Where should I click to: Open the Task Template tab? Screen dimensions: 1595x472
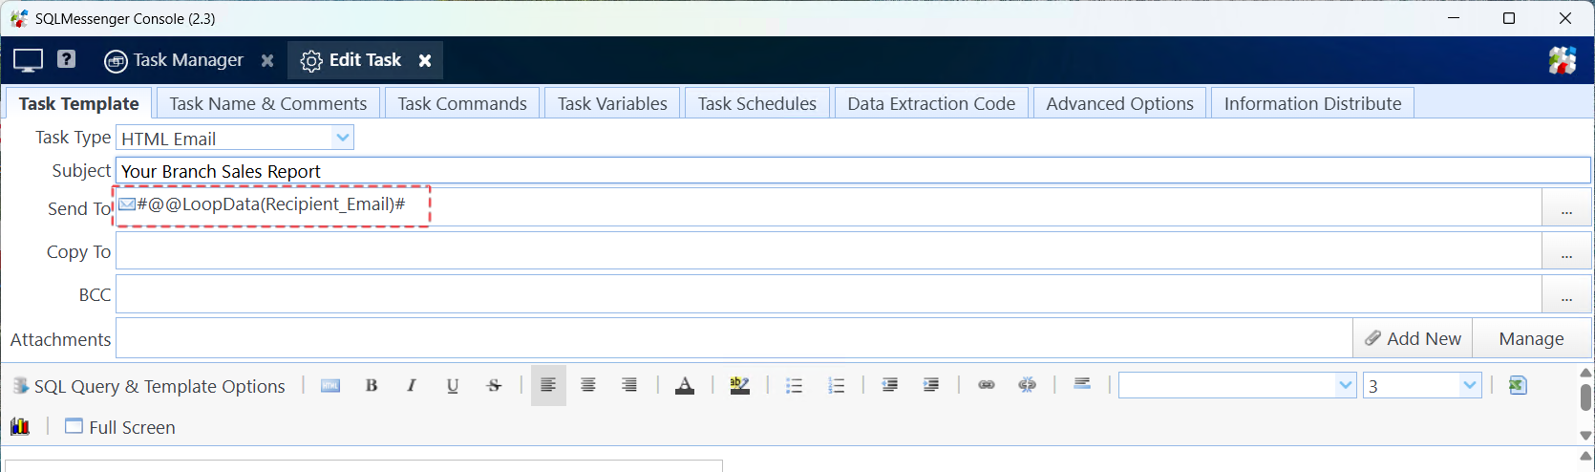[x=78, y=103]
